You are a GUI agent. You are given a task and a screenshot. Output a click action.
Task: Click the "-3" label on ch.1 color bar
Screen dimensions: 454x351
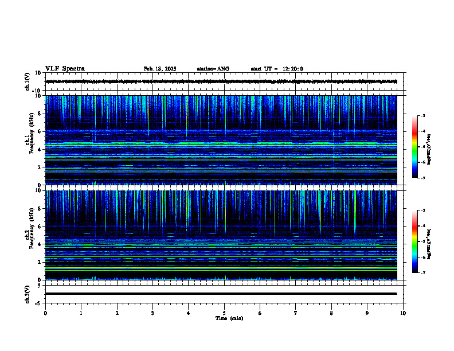coord(422,115)
